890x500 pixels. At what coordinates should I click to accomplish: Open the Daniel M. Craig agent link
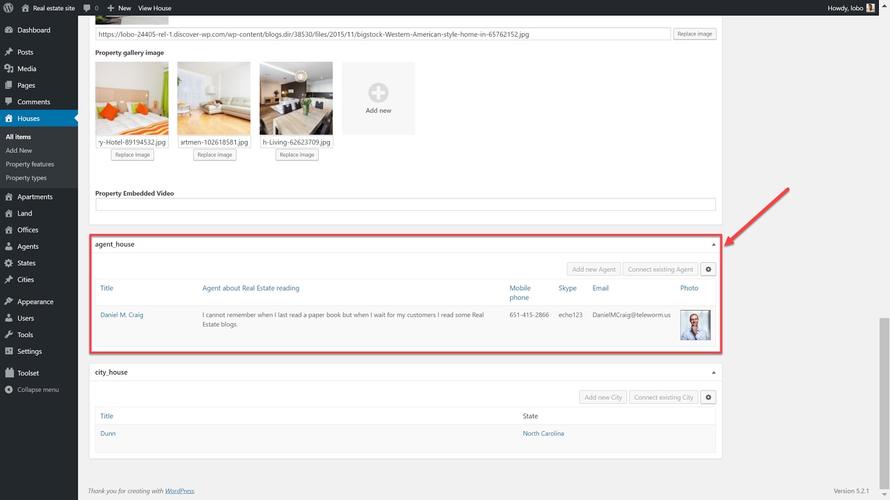(x=122, y=315)
